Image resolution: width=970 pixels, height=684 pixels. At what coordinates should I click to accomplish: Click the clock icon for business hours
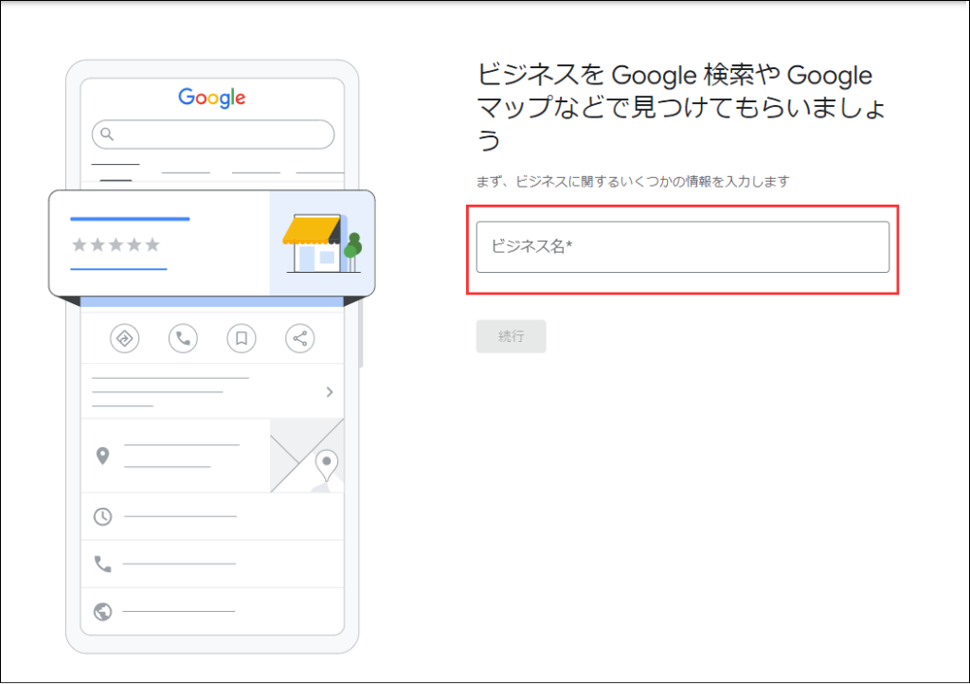point(104,516)
